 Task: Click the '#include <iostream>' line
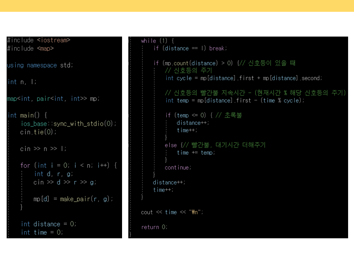point(39,40)
